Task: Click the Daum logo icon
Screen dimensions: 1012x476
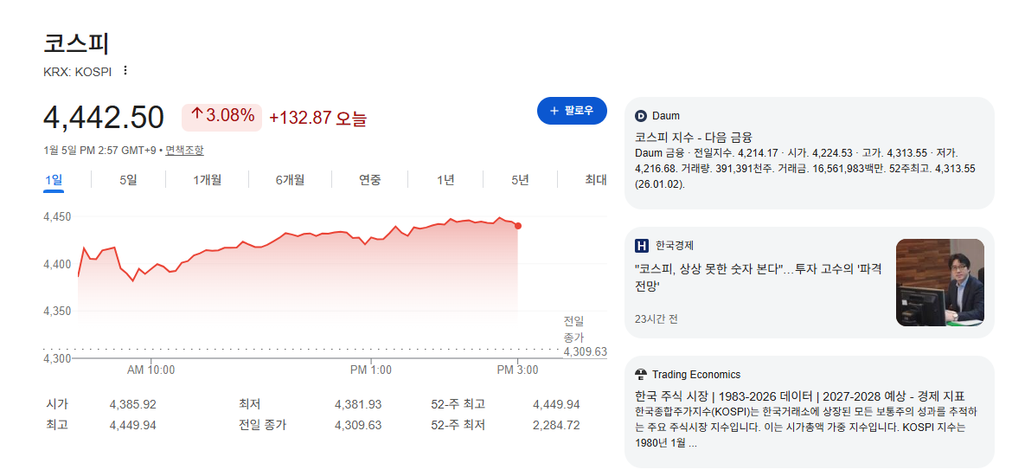Action: [641, 116]
